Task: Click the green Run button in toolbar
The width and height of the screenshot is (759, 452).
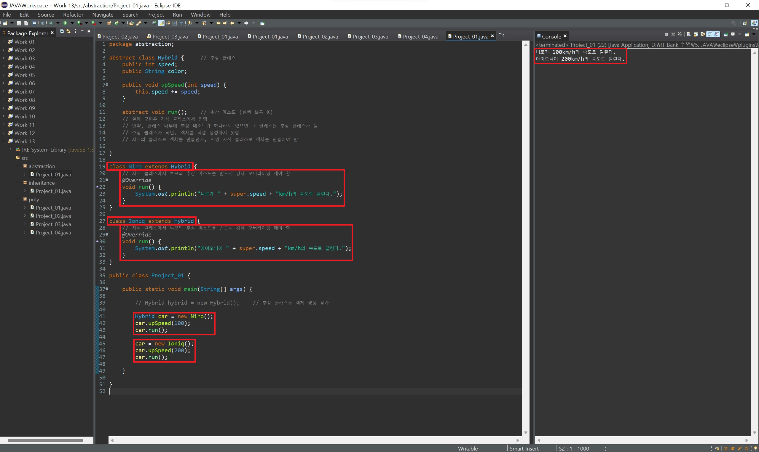Action: [65, 23]
